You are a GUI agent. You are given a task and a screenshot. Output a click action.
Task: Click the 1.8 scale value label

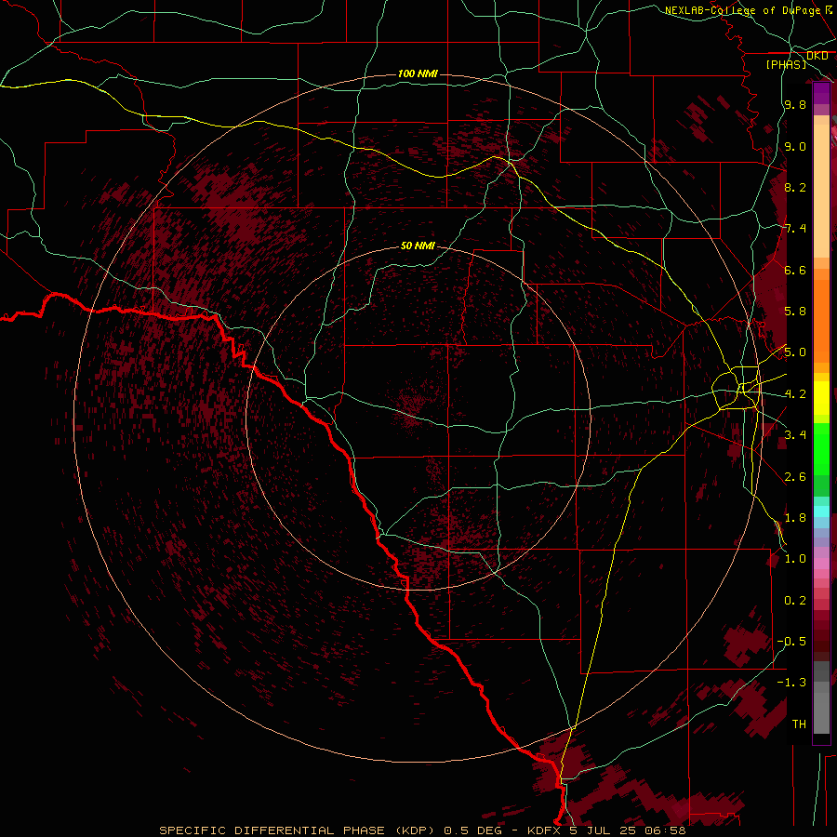[x=795, y=518]
